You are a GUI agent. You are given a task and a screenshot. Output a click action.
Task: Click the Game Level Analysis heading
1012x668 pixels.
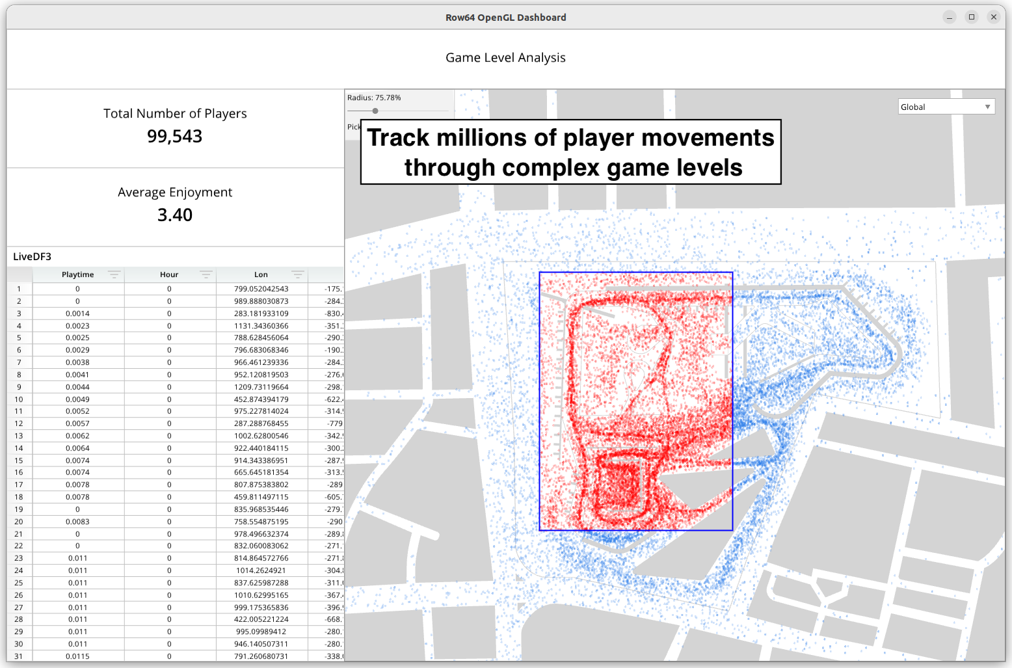pos(505,57)
